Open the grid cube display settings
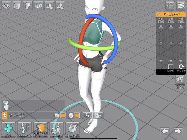The width and height of the screenshot is (187, 140). (17, 6)
